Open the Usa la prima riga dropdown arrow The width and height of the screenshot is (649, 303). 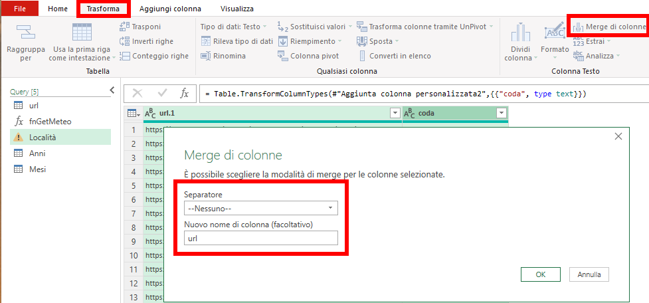tap(114, 58)
